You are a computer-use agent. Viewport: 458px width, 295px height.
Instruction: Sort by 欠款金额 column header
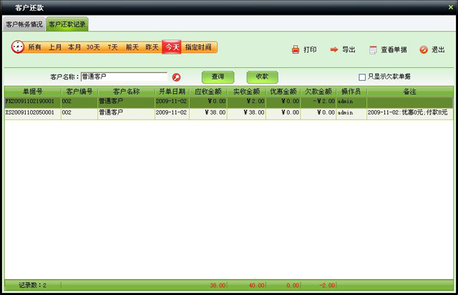pos(318,92)
